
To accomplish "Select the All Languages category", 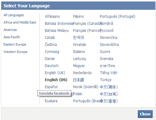I will pyautogui.click(x=14, y=15).
